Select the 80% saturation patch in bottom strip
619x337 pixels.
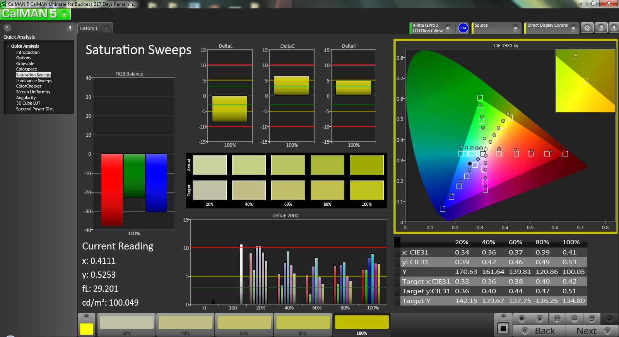[303, 325]
